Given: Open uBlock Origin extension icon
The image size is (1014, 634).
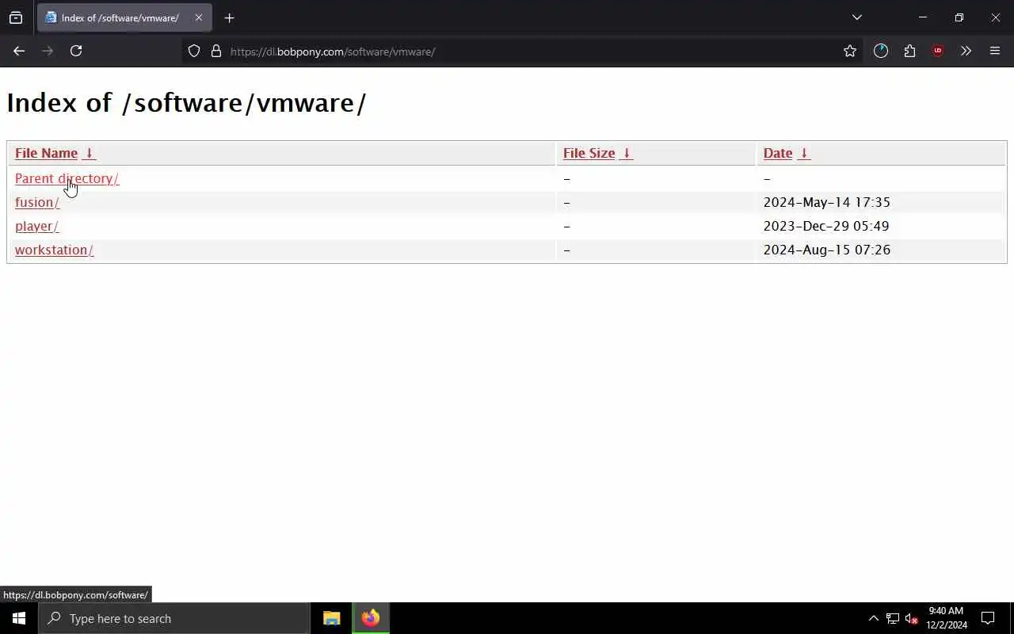Looking at the screenshot, I should 938,51.
